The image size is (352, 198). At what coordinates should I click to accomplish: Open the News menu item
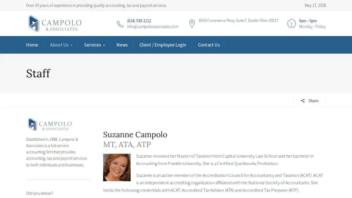(x=122, y=45)
